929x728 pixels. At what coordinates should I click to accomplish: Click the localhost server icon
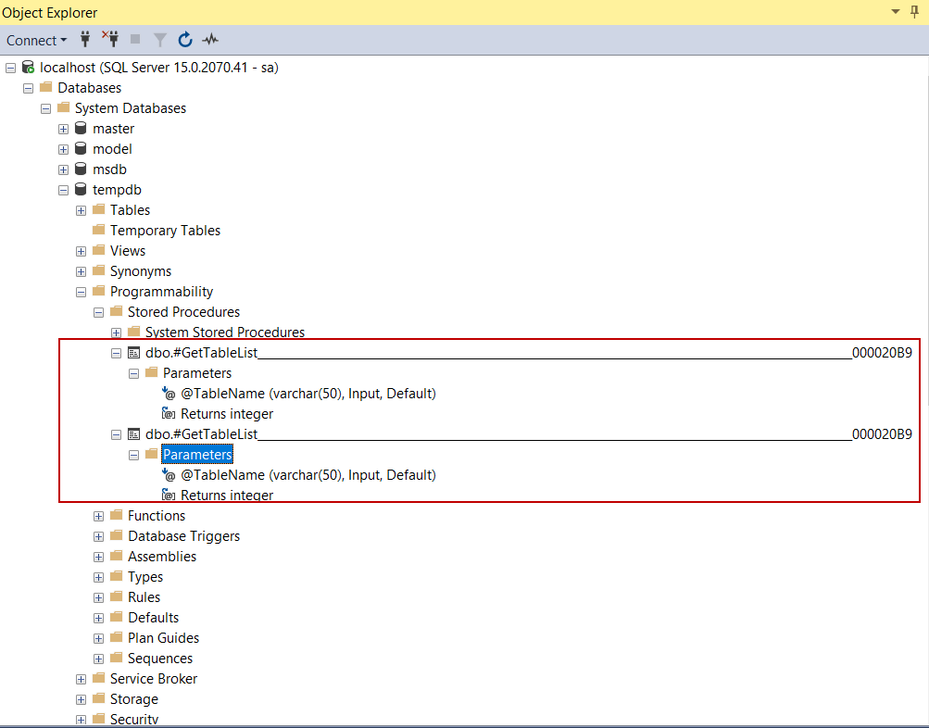pos(28,67)
